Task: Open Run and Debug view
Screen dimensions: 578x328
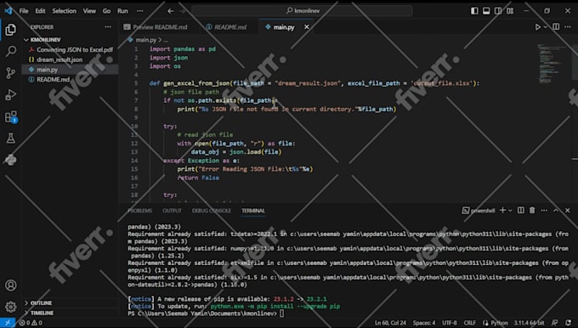Action: (x=10, y=94)
